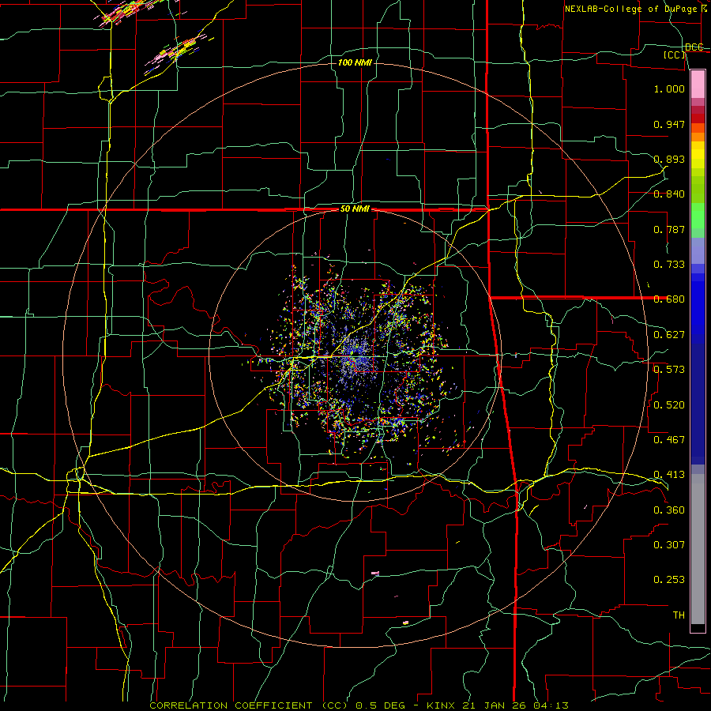Click the "(CC)" label above the color bar
Viewport: 711px width, 711px height.
[x=675, y=55]
